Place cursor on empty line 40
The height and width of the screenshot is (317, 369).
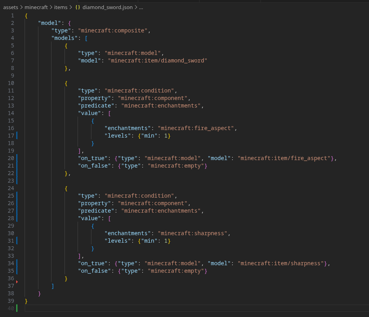coord(119,308)
